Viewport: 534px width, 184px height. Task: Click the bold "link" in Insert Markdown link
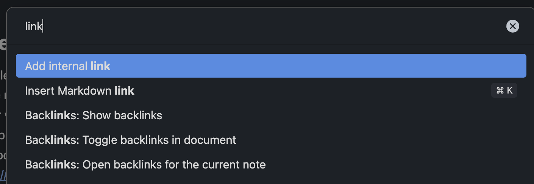point(124,91)
